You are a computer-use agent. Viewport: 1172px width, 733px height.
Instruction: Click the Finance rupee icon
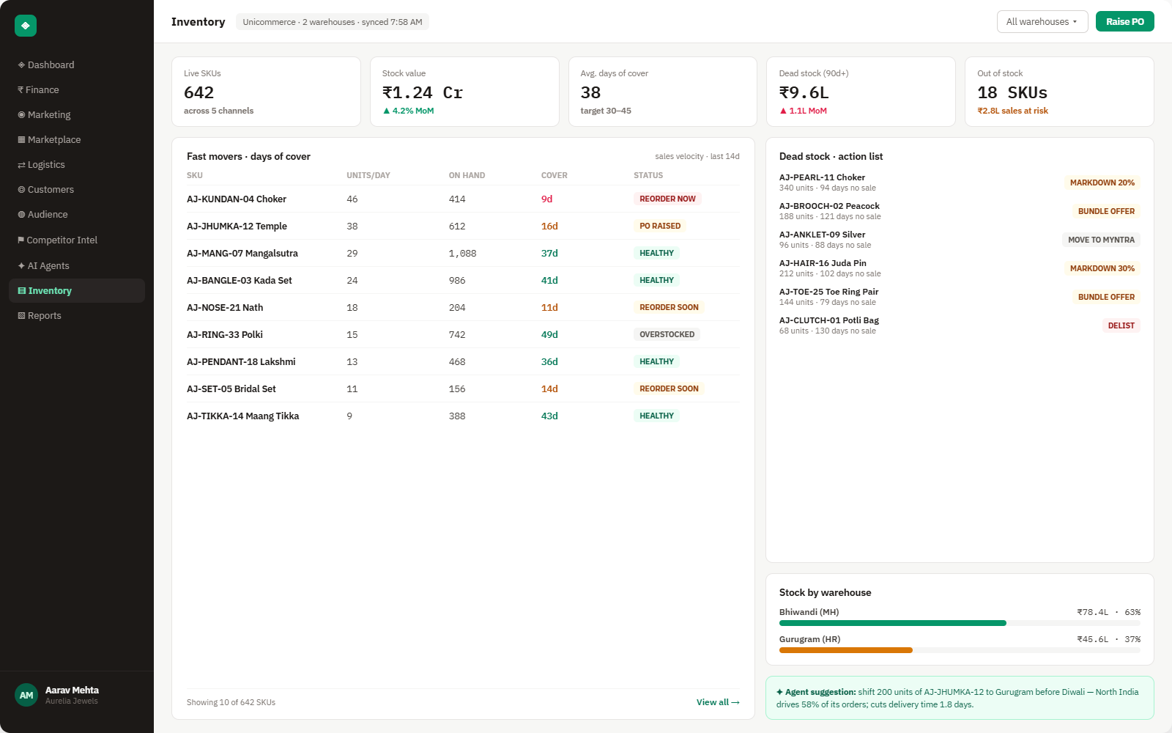(x=21, y=90)
